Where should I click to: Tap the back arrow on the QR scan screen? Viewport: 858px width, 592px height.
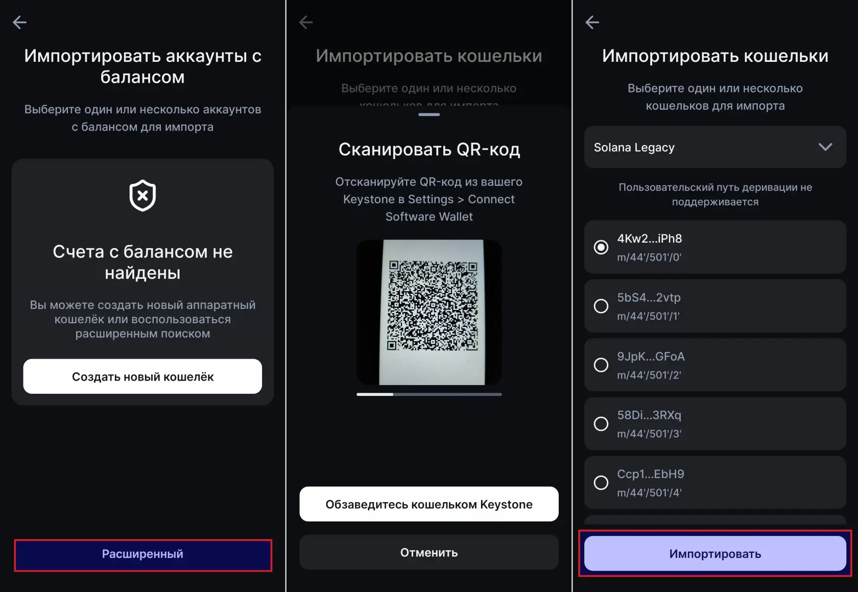306,22
